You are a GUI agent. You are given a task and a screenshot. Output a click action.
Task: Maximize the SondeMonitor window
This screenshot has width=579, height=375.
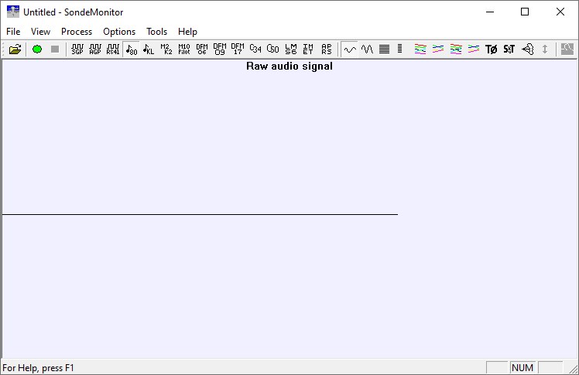pos(525,12)
